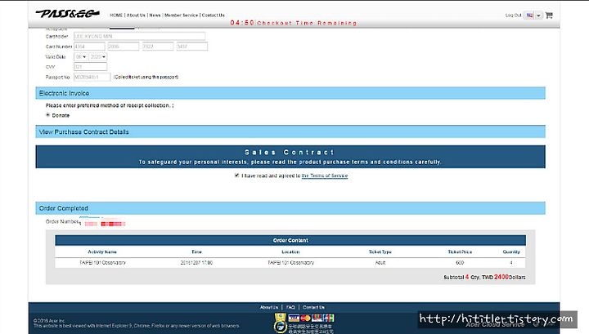Click the 'Activity Name' column header

pyautogui.click(x=102, y=252)
